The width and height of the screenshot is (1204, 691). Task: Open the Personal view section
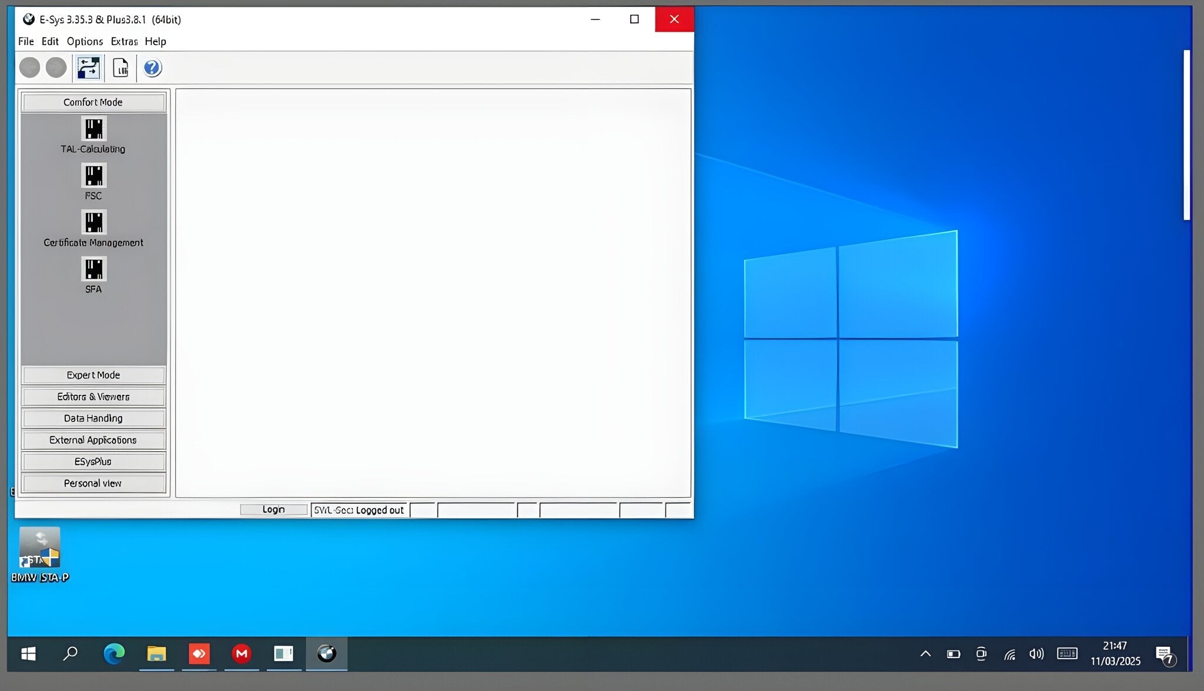click(x=93, y=484)
